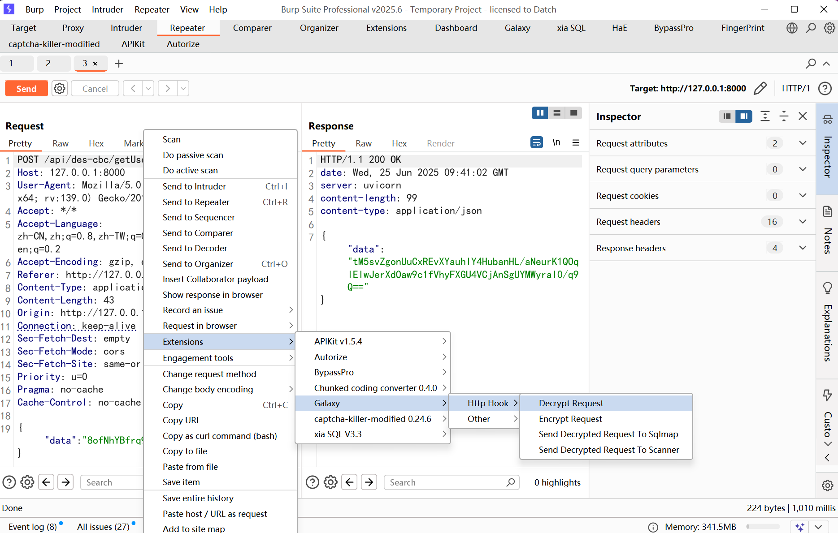
Task: Open Burp settings gear in top tab bar
Action: pyautogui.click(x=829, y=28)
